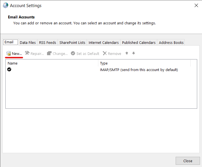Viewport: 202px width, 167px height.
Task: Open the Address Books tab
Action: coord(171,42)
